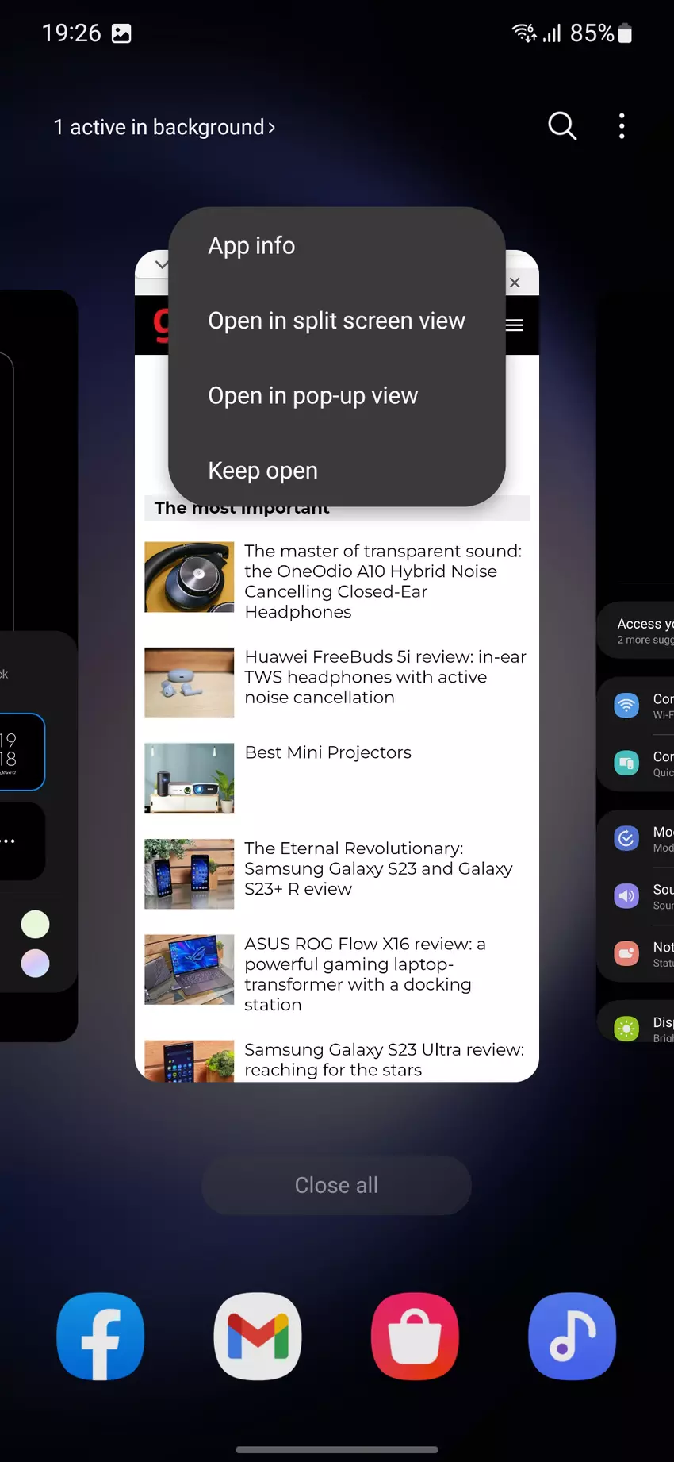Launch Gmail from the dock
The height and width of the screenshot is (1462, 674).
click(x=258, y=1336)
